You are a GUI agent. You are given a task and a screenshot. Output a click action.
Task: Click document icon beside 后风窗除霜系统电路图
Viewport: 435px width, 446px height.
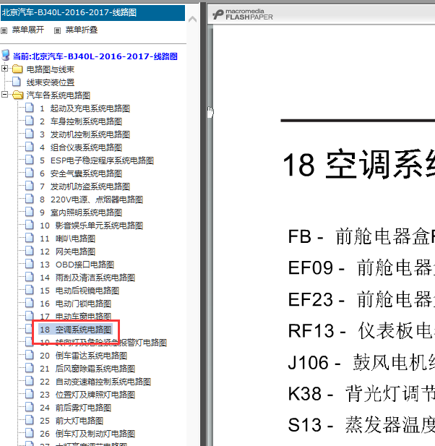(x=30, y=368)
